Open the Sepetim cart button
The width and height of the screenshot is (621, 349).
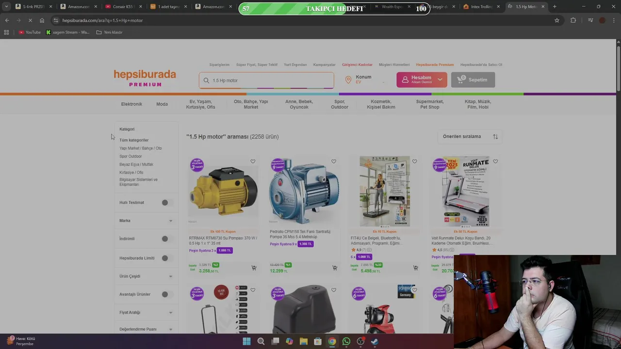(473, 79)
